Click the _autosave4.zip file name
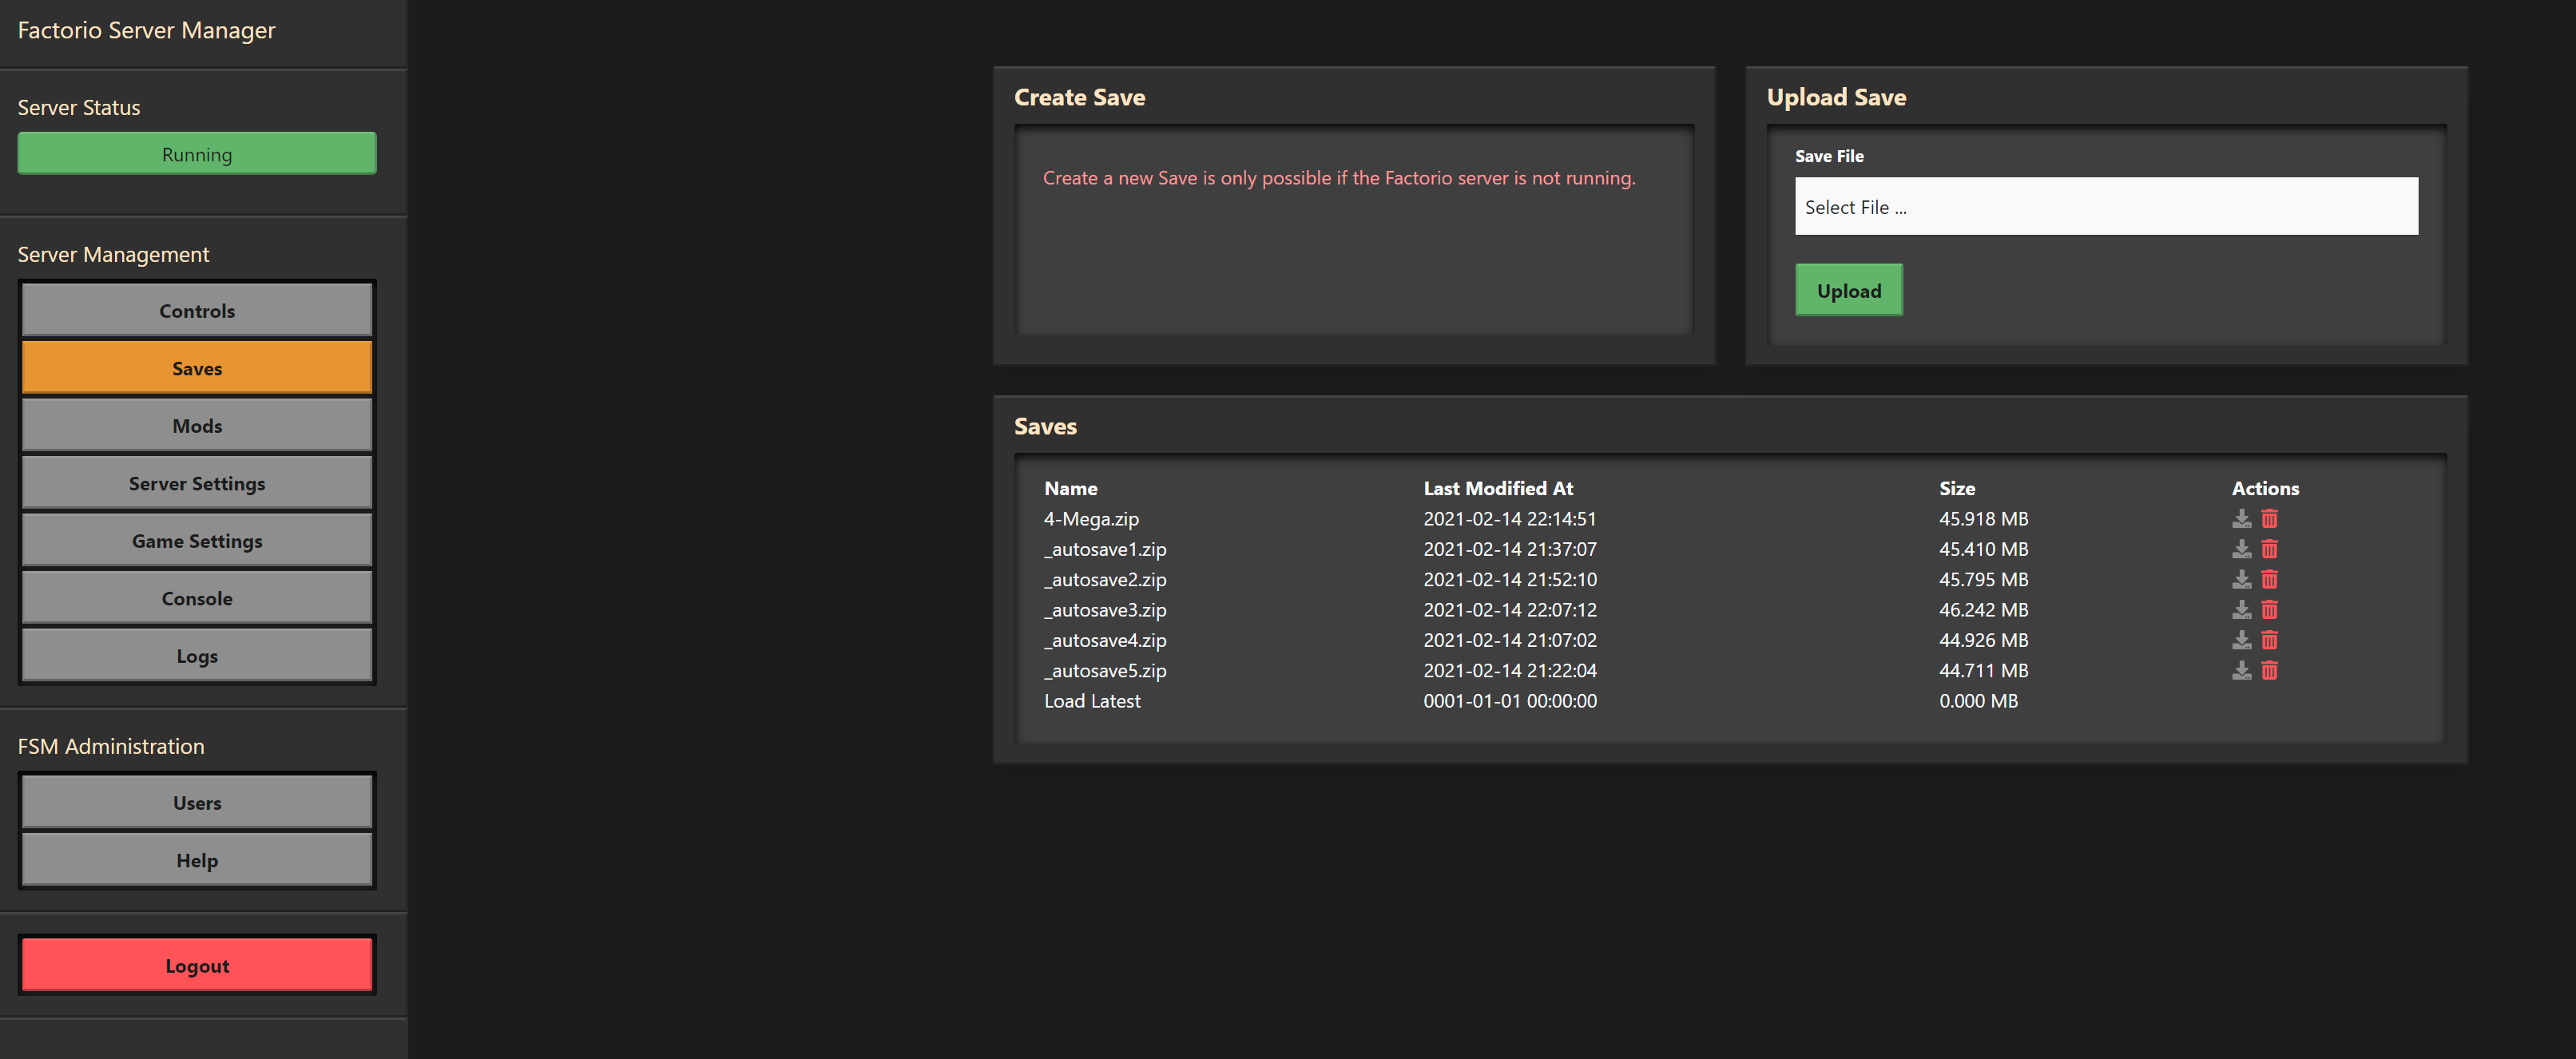Screen dimensions: 2576x1059 tap(1105, 640)
